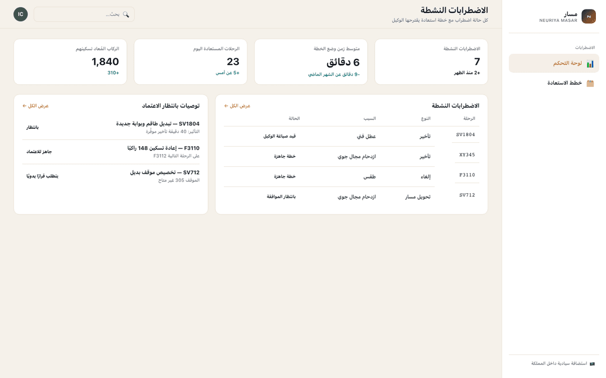
Task: Click the عطل فني cause cell
Action: (366, 136)
